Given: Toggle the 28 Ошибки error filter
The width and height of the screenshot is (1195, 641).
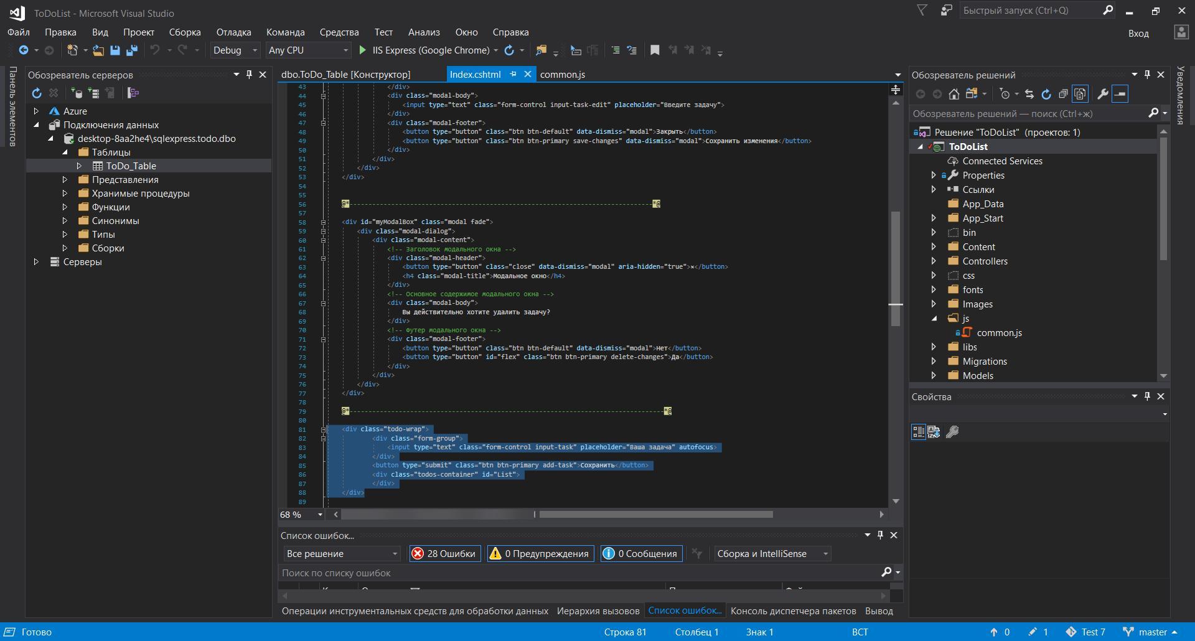Looking at the screenshot, I should click(x=444, y=554).
